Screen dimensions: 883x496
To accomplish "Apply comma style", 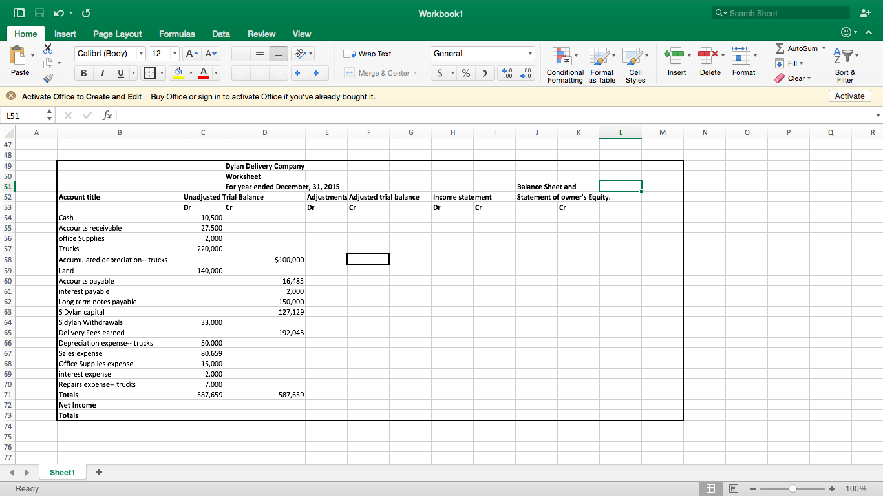I will [484, 73].
